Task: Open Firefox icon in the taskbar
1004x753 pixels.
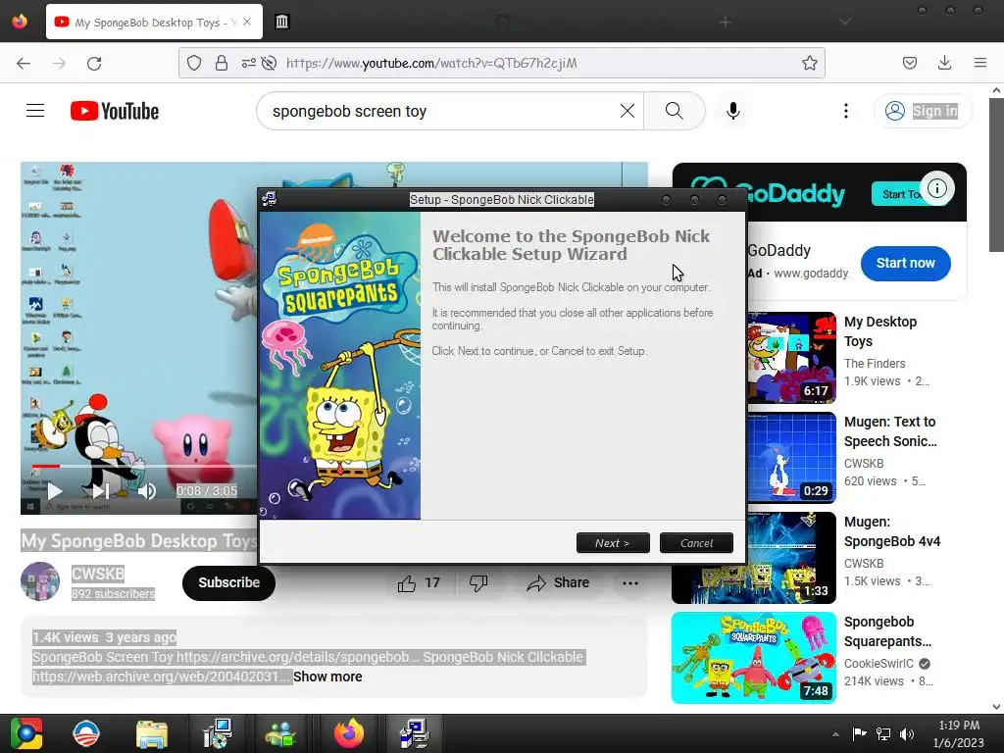Action: click(x=349, y=733)
